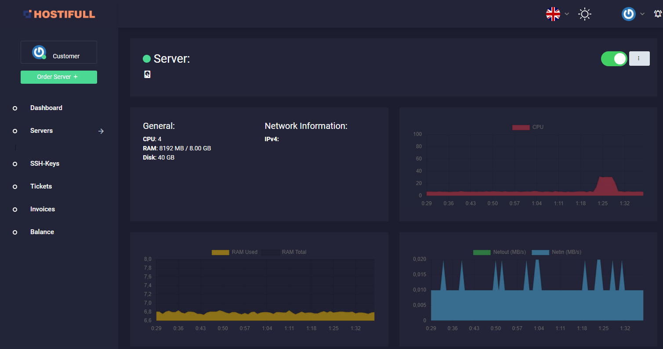Open the Dashboard menu item
The width and height of the screenshot is (663, 349).
pos(46,108)
